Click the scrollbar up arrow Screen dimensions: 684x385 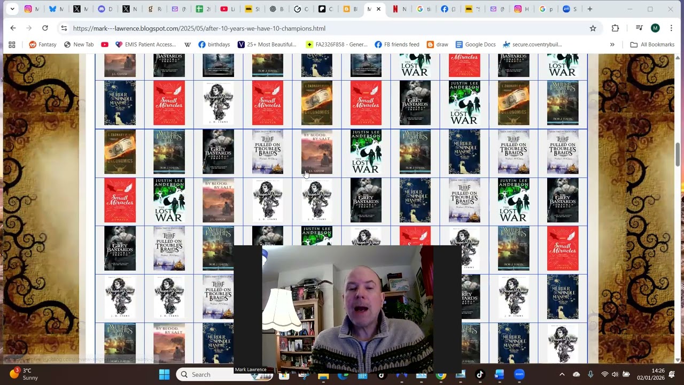point(678,57)
